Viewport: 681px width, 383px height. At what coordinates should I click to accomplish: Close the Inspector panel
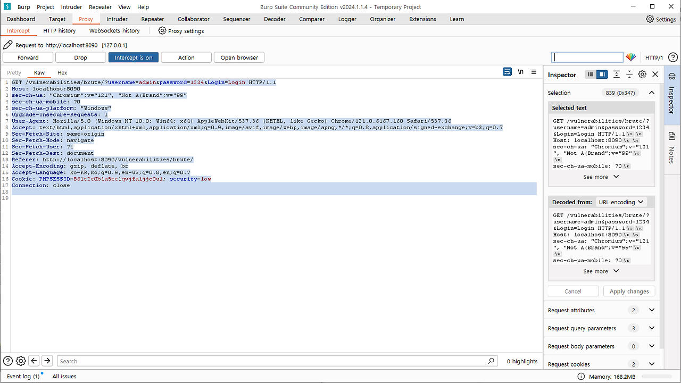(655, 74)
